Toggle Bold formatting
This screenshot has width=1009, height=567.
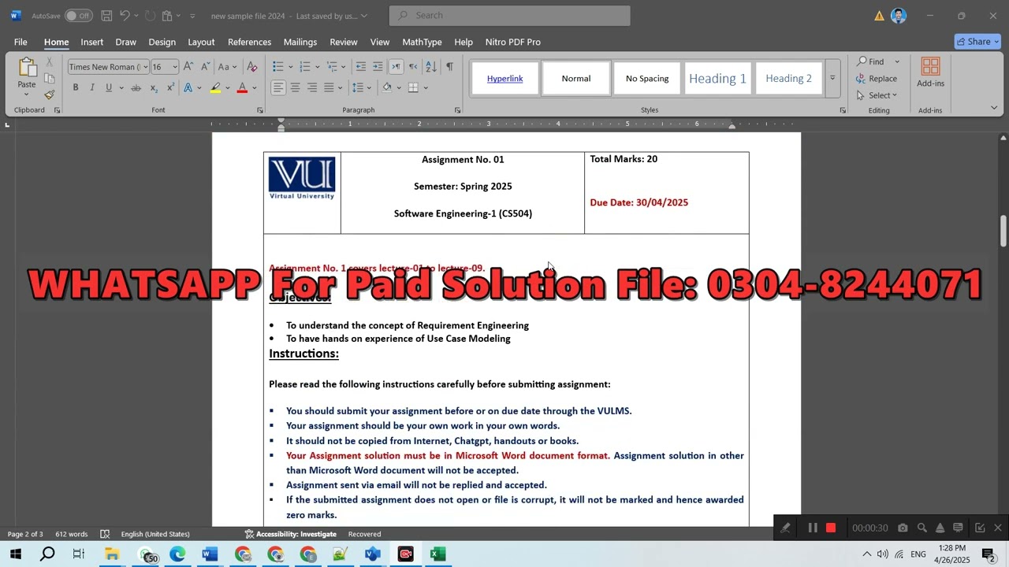(x=76, y=87)
